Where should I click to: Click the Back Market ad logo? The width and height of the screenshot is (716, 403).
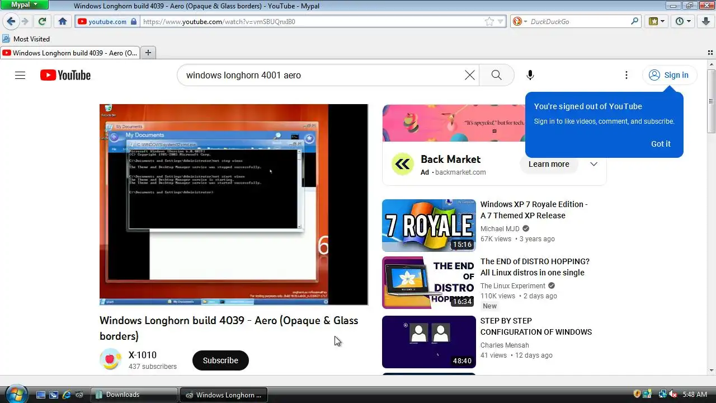click(402, 164)
